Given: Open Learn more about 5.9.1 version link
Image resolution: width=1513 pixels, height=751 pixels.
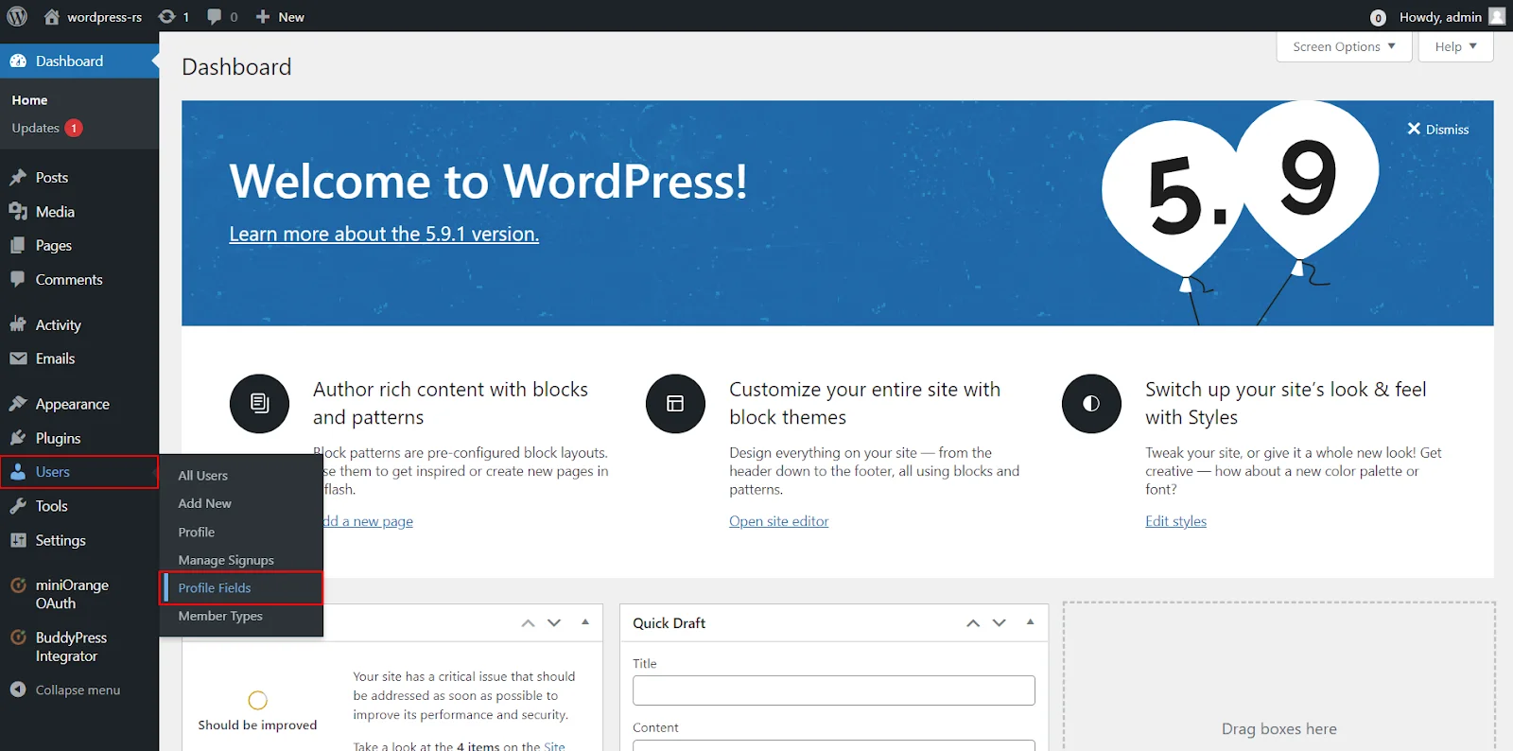Looking at the screenshot, I should (x=384, y=234).
